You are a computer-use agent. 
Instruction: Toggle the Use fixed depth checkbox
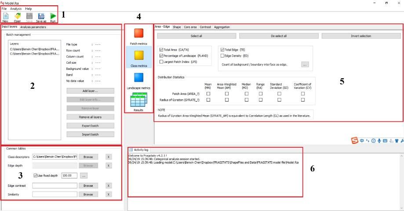(x=36, y=175)
